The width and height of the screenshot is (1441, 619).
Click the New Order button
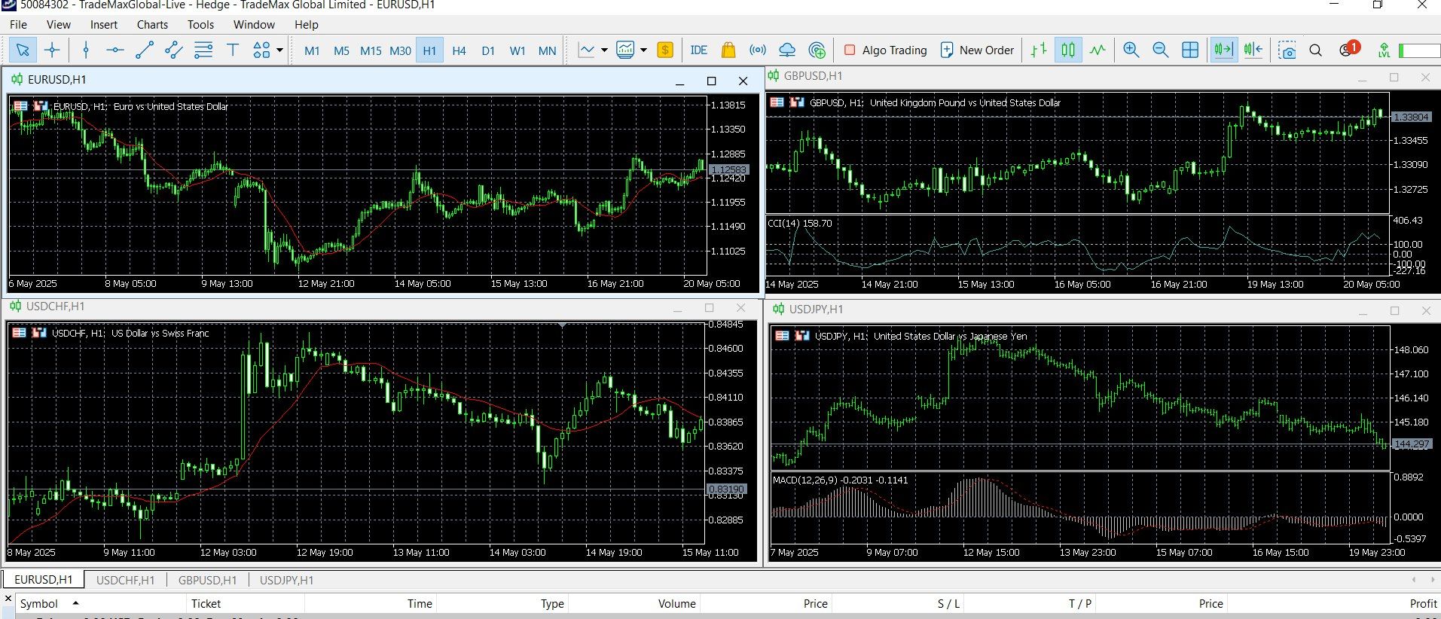[977, 50]
